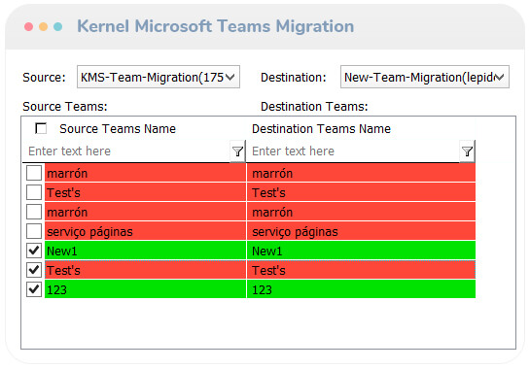
Task: Uncheck the New1 row checkbox
Action: [x=34, y=251]
